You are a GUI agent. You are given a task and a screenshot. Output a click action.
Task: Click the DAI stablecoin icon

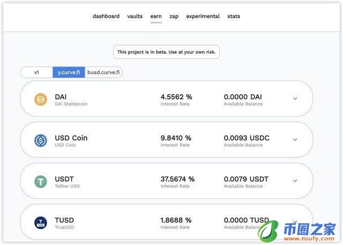41,99
